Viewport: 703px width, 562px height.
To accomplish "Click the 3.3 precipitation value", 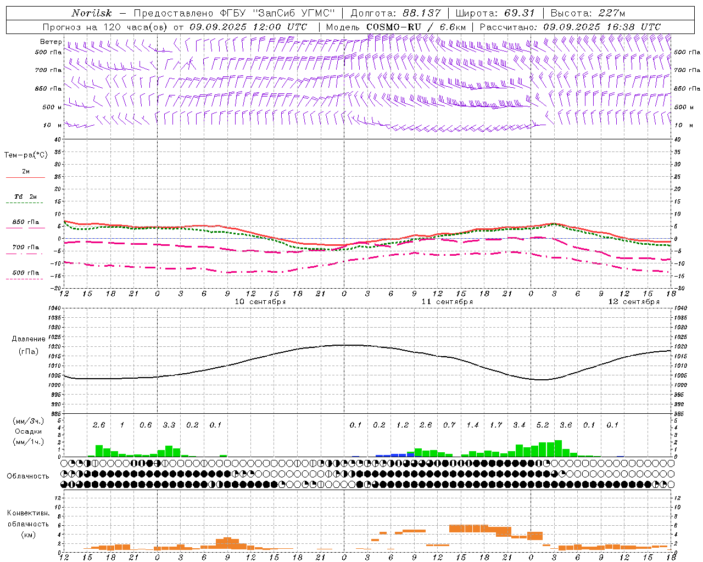I will (x=169, y=425).
